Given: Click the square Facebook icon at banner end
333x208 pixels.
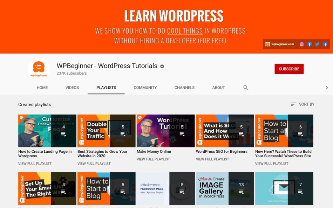Looking at the screenshot, I should [325, 44].
